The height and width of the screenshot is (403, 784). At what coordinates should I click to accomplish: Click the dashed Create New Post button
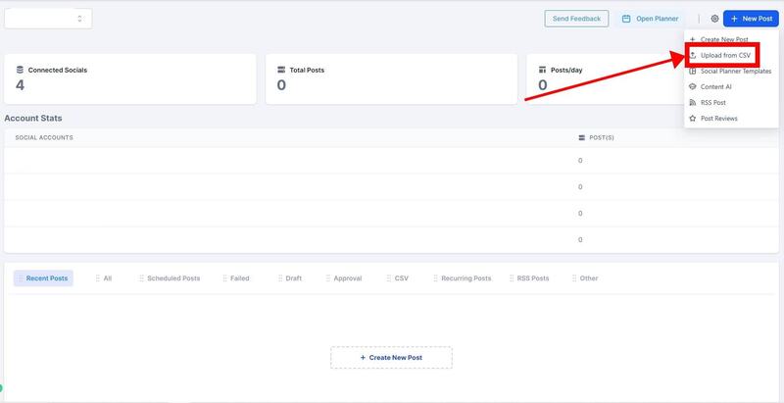tap(391, 358)
